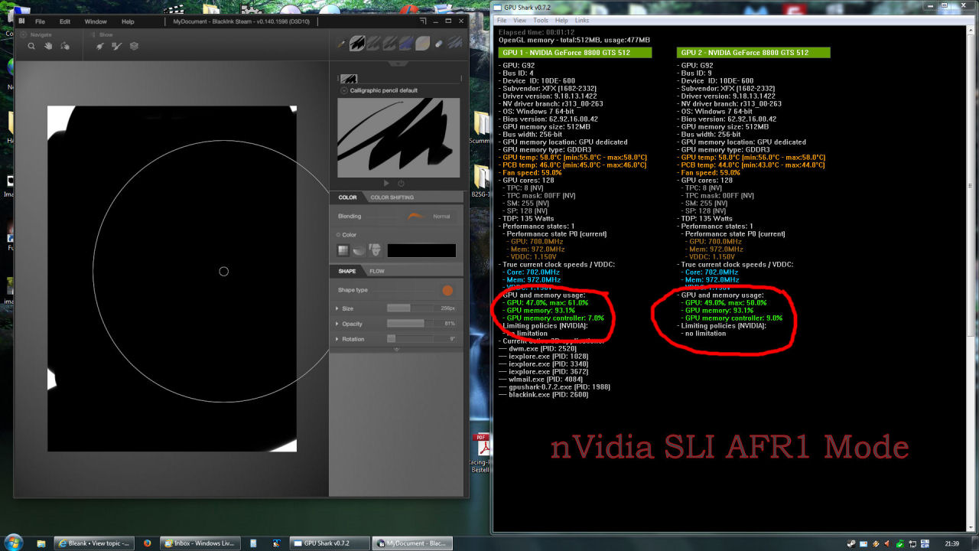Open GPU Shark Tools menu

point(541,21)
